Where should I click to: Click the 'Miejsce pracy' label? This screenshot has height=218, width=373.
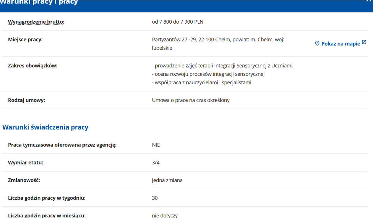pyautogui.click(x=25, y=39)
